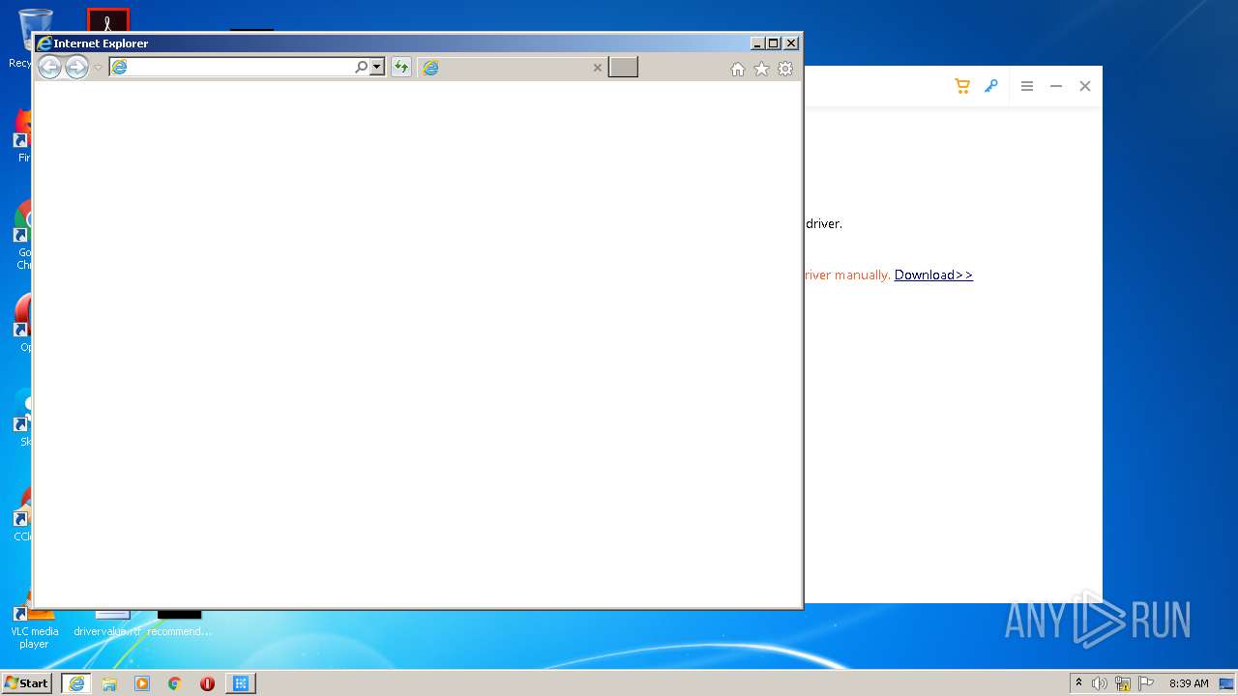Image resolution: width=1238 pixels, height=696 pixels.
Task: Close the current Internet Explorer tab
Action: (597, 68)
